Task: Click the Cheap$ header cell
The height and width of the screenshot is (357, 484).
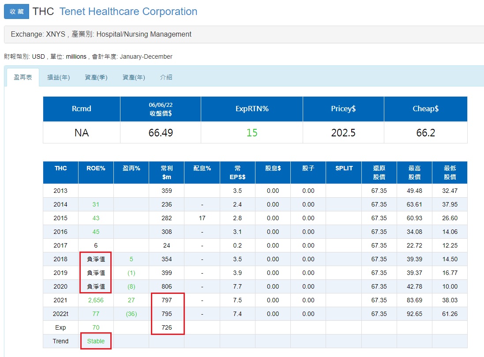Action: click(426, 109)
